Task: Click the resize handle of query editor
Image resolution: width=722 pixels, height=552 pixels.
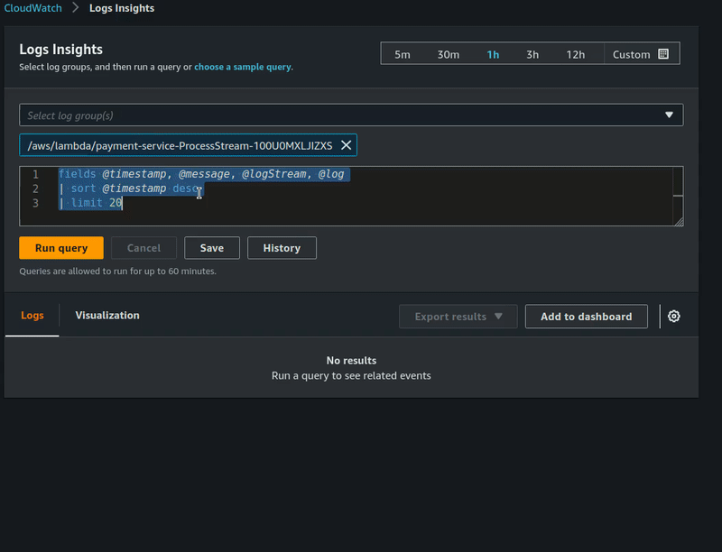Action: 679,221
